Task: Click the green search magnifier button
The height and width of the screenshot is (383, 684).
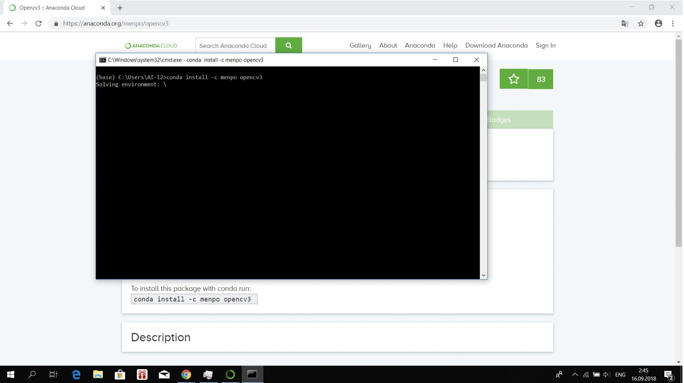Action: pyautogui.click(x=289, y=46)
